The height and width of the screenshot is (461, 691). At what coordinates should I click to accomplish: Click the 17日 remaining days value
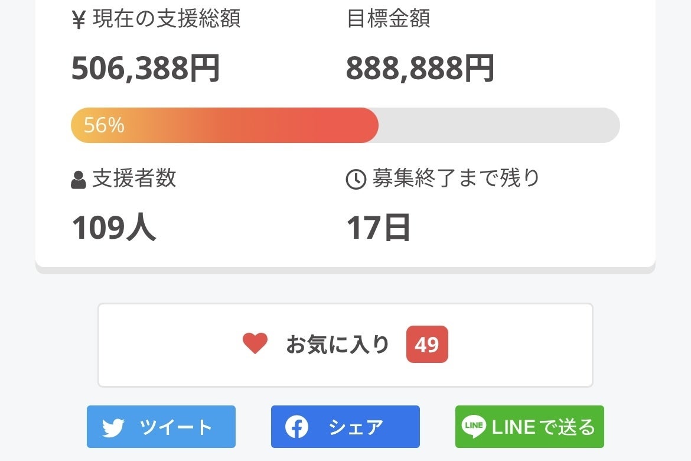click(378, 228)
